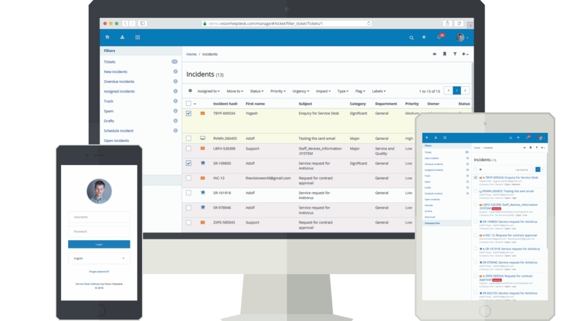Click browser back arrow button
This screenshot has width=572, height=321.
point(125,23)
